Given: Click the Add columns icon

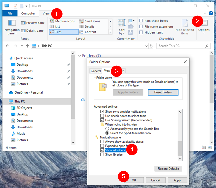Looking at the screenshot, I should coord(131,26).
